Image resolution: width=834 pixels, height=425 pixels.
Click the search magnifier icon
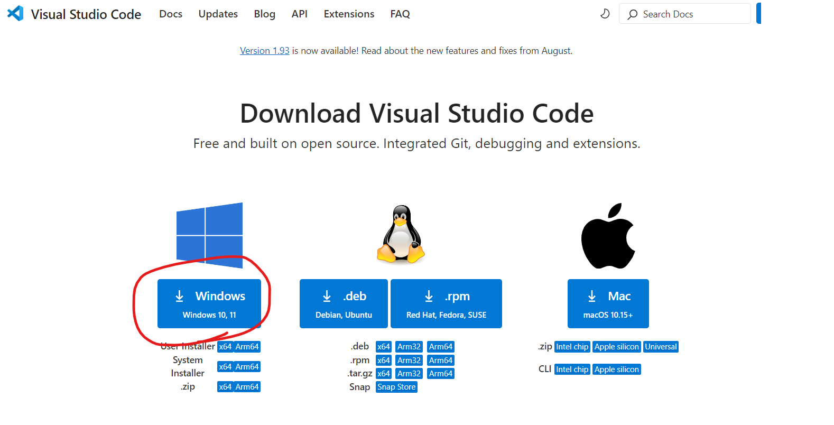(632, 14)
